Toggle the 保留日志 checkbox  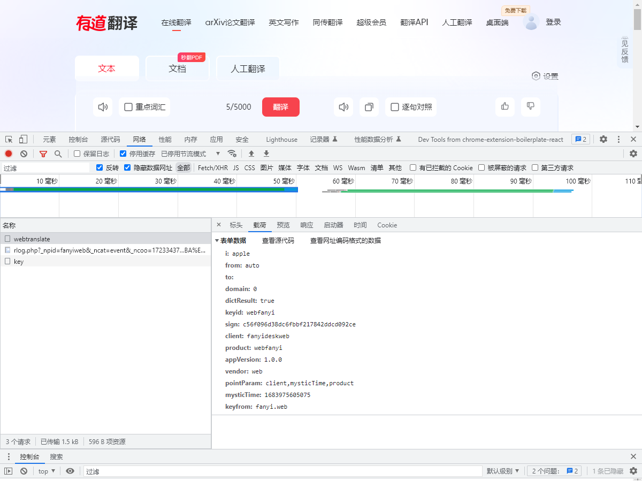pyautogui.click(x=77, y=154)
